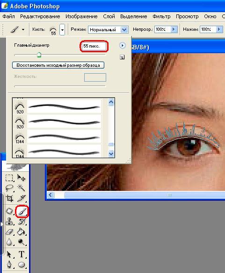Click the Непрозр. 100% value field
Viewport: 225px width, 273px height.
pyautogui.click(x=162, y=29)
